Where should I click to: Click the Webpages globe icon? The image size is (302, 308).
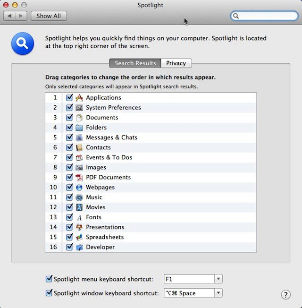point(79,188)
